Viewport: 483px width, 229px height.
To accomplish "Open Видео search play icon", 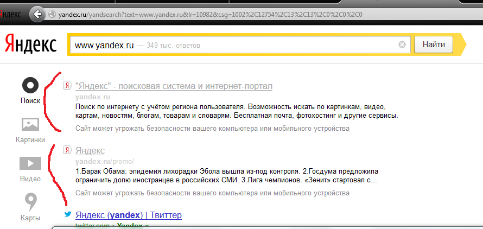I will pyautogui.click(x=30, y=163).
